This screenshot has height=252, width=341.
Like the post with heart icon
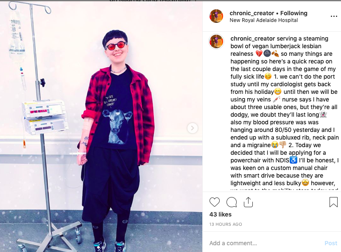[x=215, y=202]
